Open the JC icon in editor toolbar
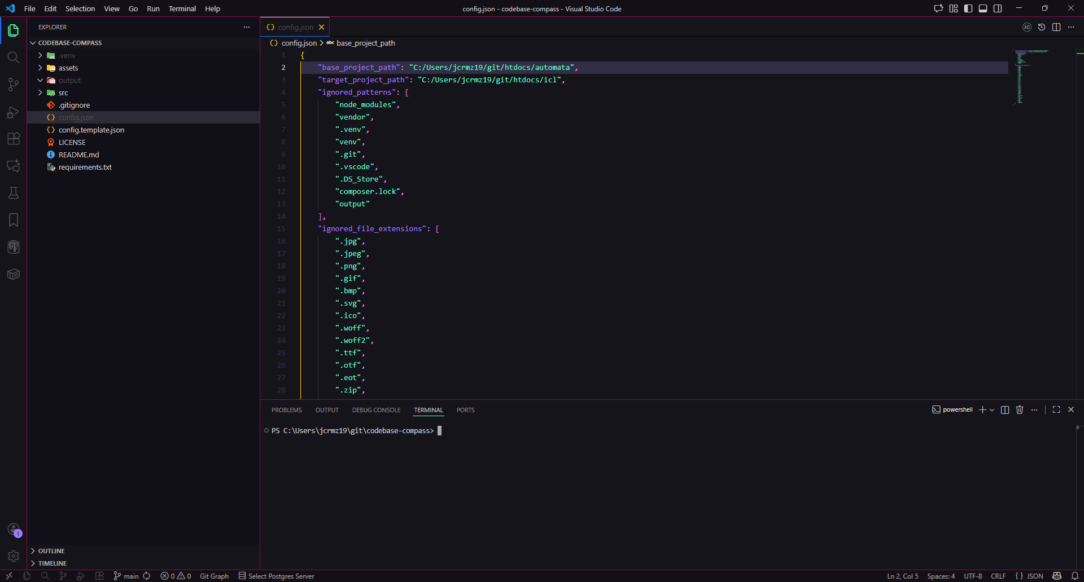 coord(1027,27)
